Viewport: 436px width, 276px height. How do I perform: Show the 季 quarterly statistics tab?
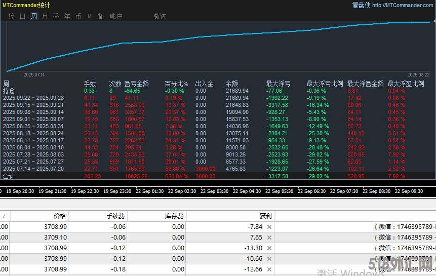[56, 16]
